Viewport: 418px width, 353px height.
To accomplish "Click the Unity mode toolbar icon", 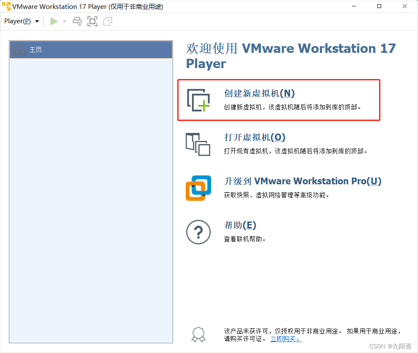I will (108, 21).
